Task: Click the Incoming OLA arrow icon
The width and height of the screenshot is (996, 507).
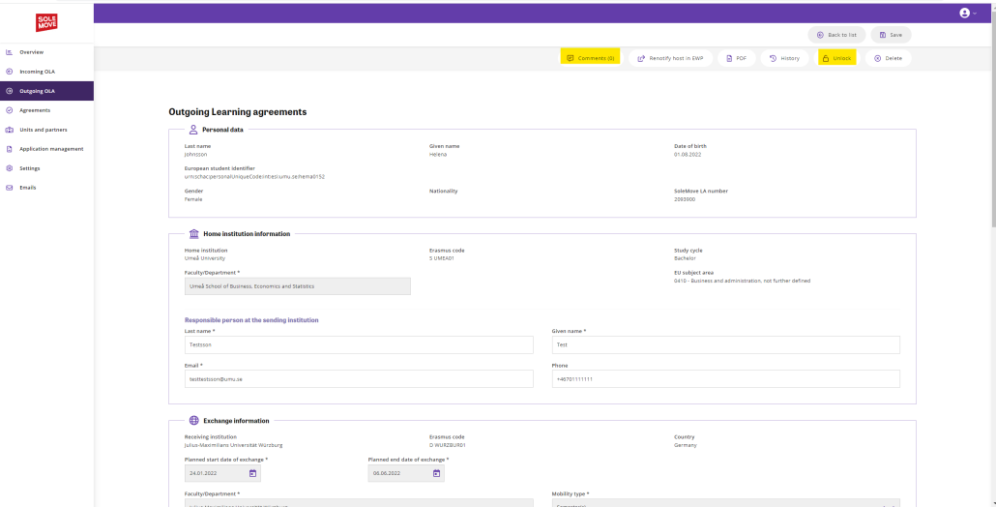Action: coord(9,72)
